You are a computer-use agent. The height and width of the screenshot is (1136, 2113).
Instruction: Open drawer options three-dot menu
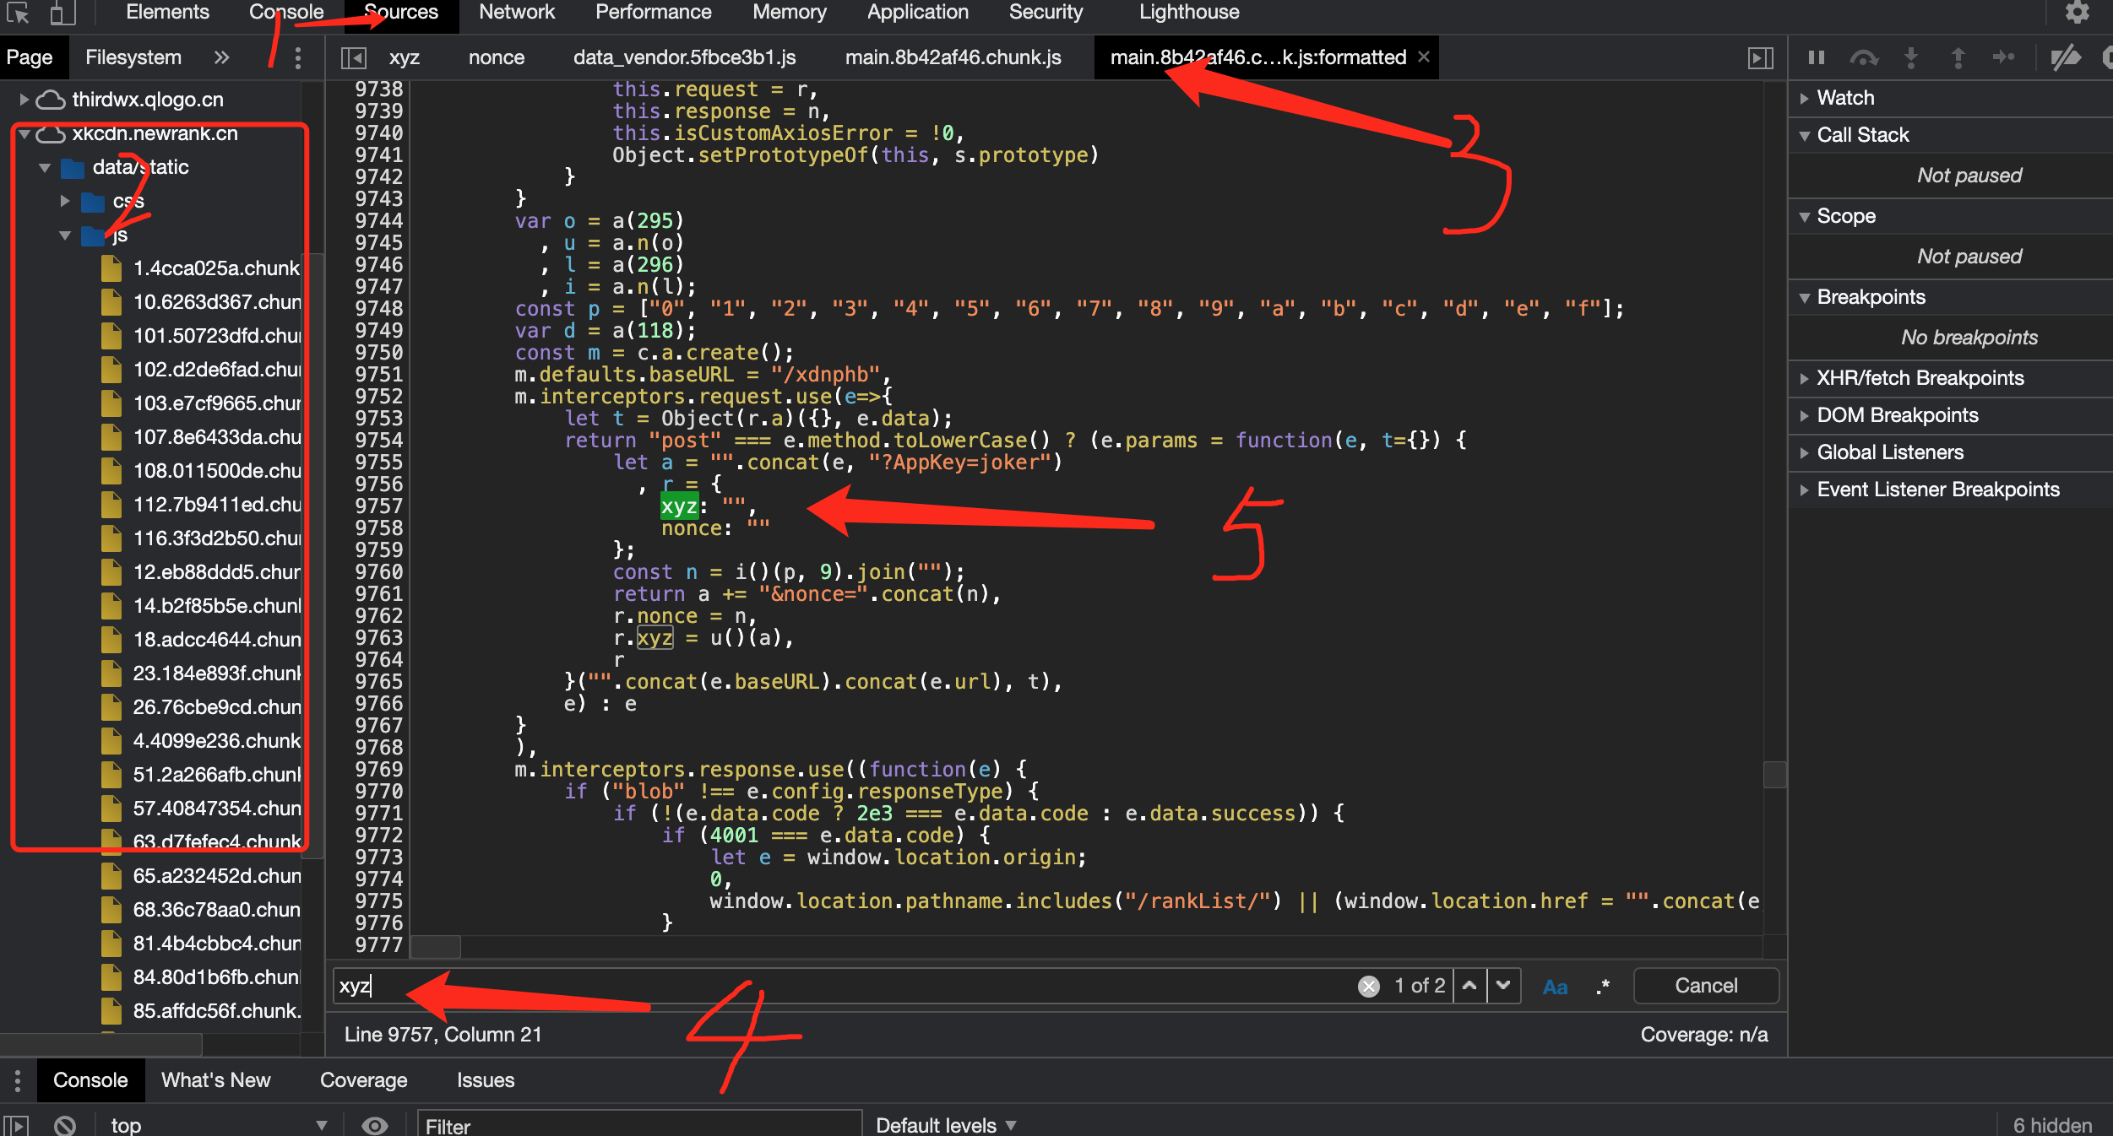pos(17,1080)
